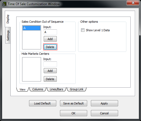The height and width of the screenshot is (121, 141).
Task: Apply the current customization settings
Action: click(x=104, y=103)
